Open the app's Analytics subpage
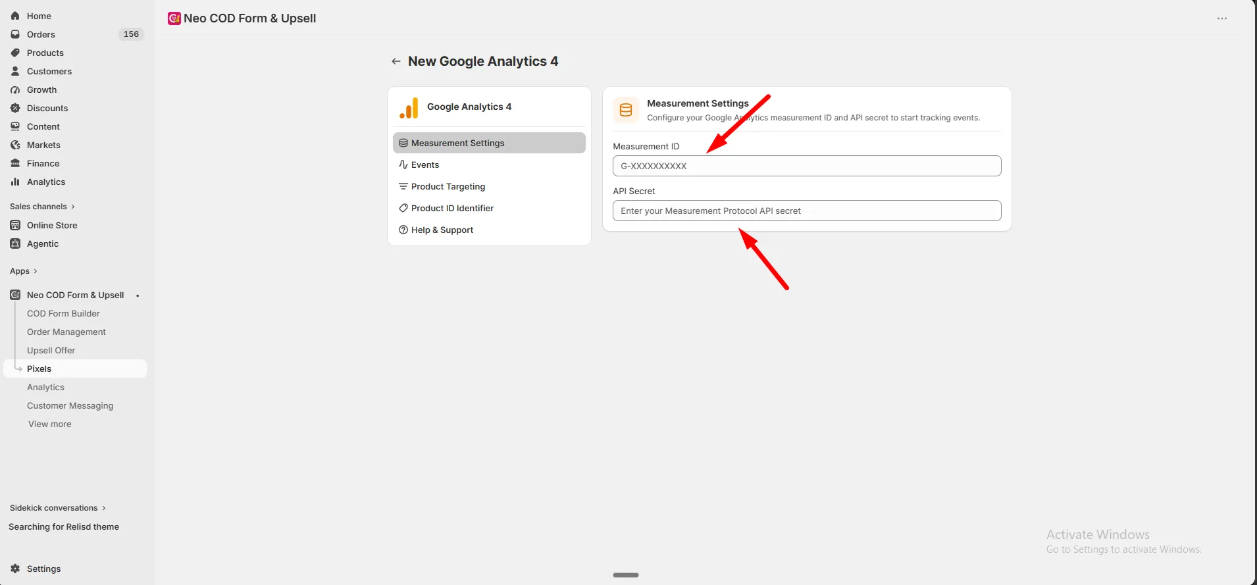The width and height of the screenshot is (1257, 585). point(45,387)
